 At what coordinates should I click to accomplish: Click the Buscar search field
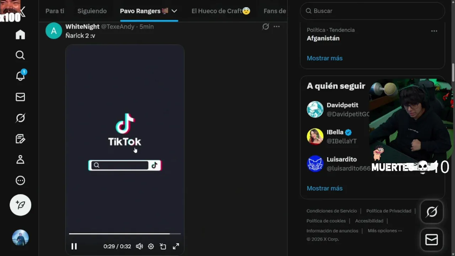tap(373, 11)
